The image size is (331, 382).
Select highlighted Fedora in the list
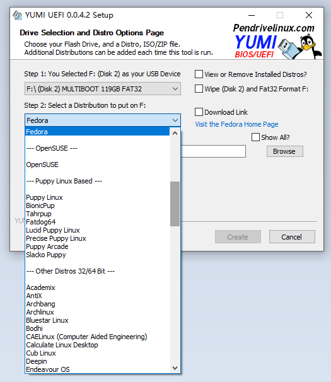[97, 132]
